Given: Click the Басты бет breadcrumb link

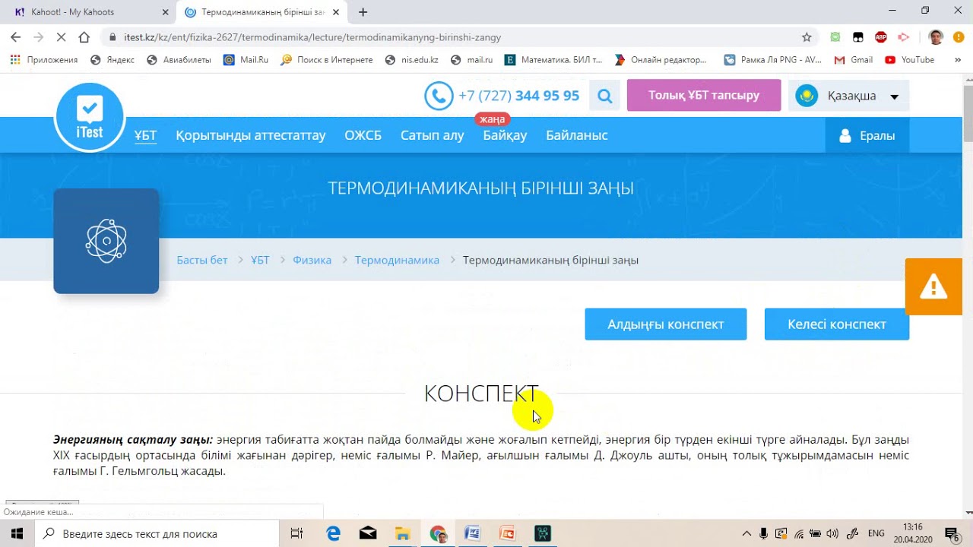Looking at the screenshot, I should pyautogui.click(x=202, y=260).
